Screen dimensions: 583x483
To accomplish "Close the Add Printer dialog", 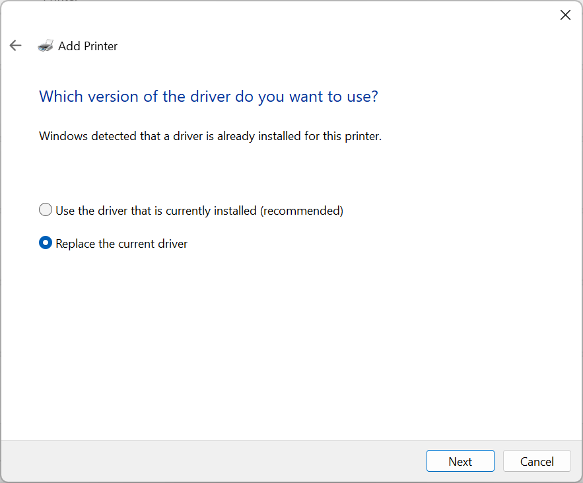I will (565, 15).
